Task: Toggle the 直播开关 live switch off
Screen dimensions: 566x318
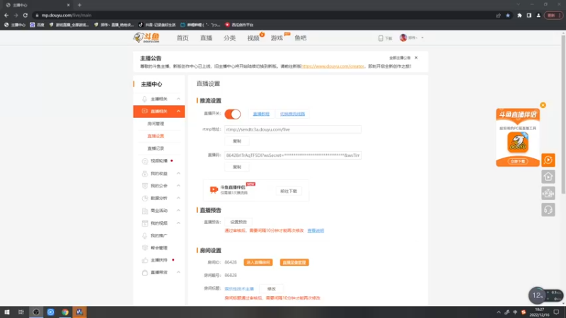Action: pyautogui.click(x=233, y=114)
